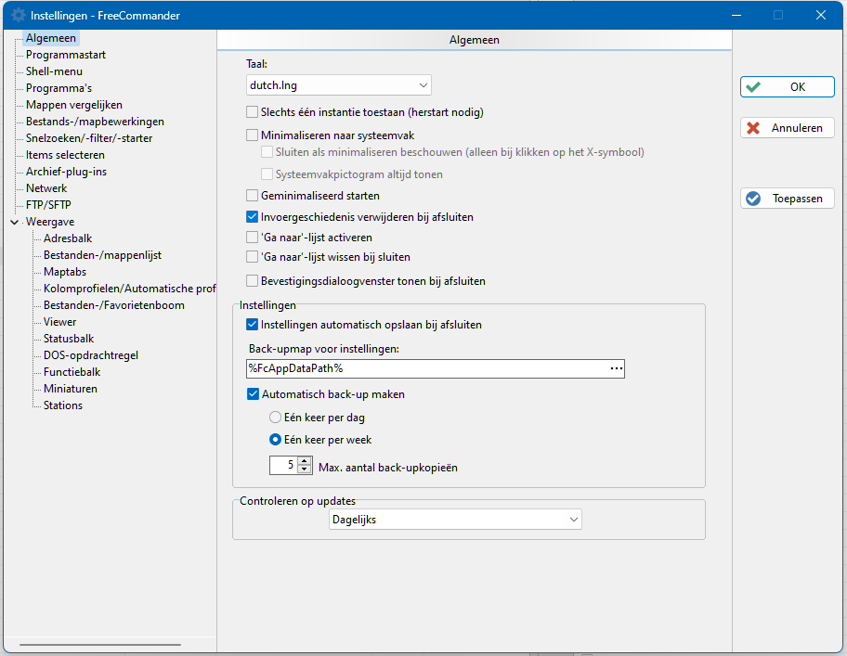Open Bestands-/mapbewerkingen settings
Image resolution: width=847 pixels, height=656 pixels.
pyautogui.click(x=95, y=122)
